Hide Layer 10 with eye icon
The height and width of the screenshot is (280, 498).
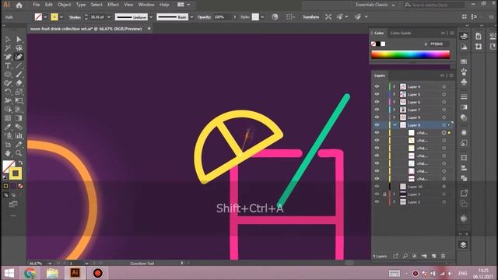pos(377,187)
